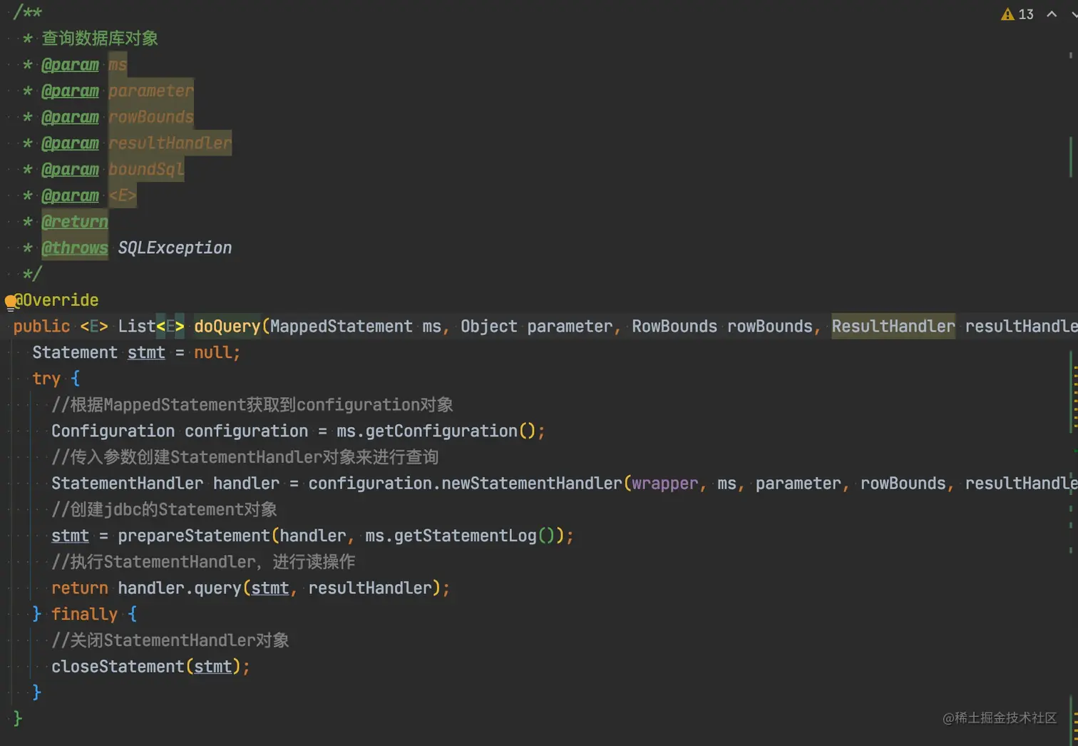Click the newStatementHandler method call
1078x746 pixels.
click(x=532, y=484)
